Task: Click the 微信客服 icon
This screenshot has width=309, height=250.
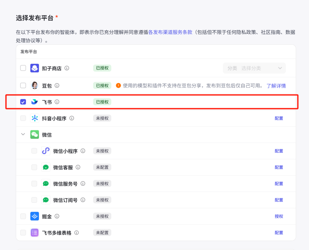Action: coord(46,167)
